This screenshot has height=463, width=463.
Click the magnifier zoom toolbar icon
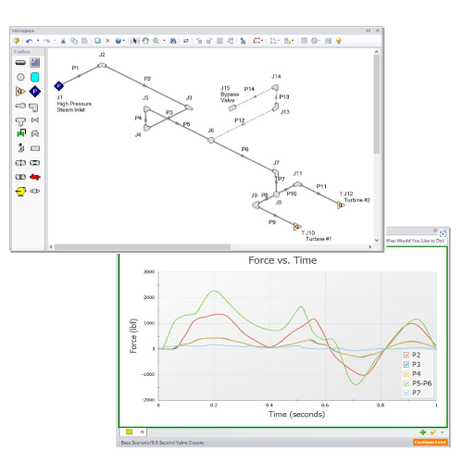156,41
